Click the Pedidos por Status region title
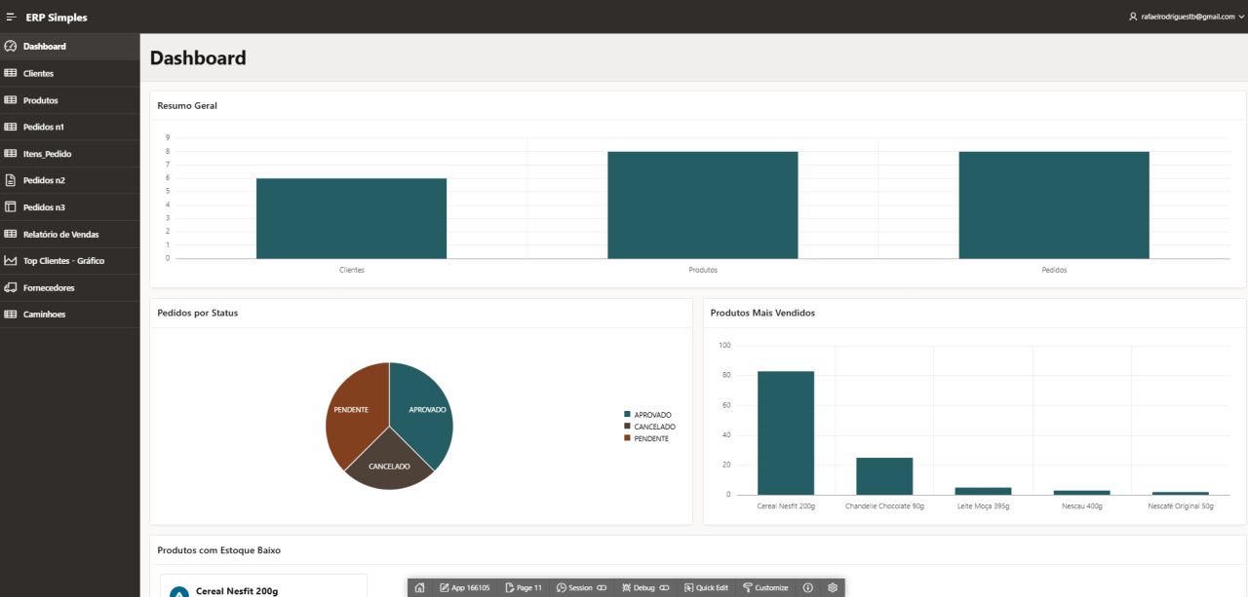Image resolution: width=1248 pixels, height=597 pixels. tap(198, 313)
